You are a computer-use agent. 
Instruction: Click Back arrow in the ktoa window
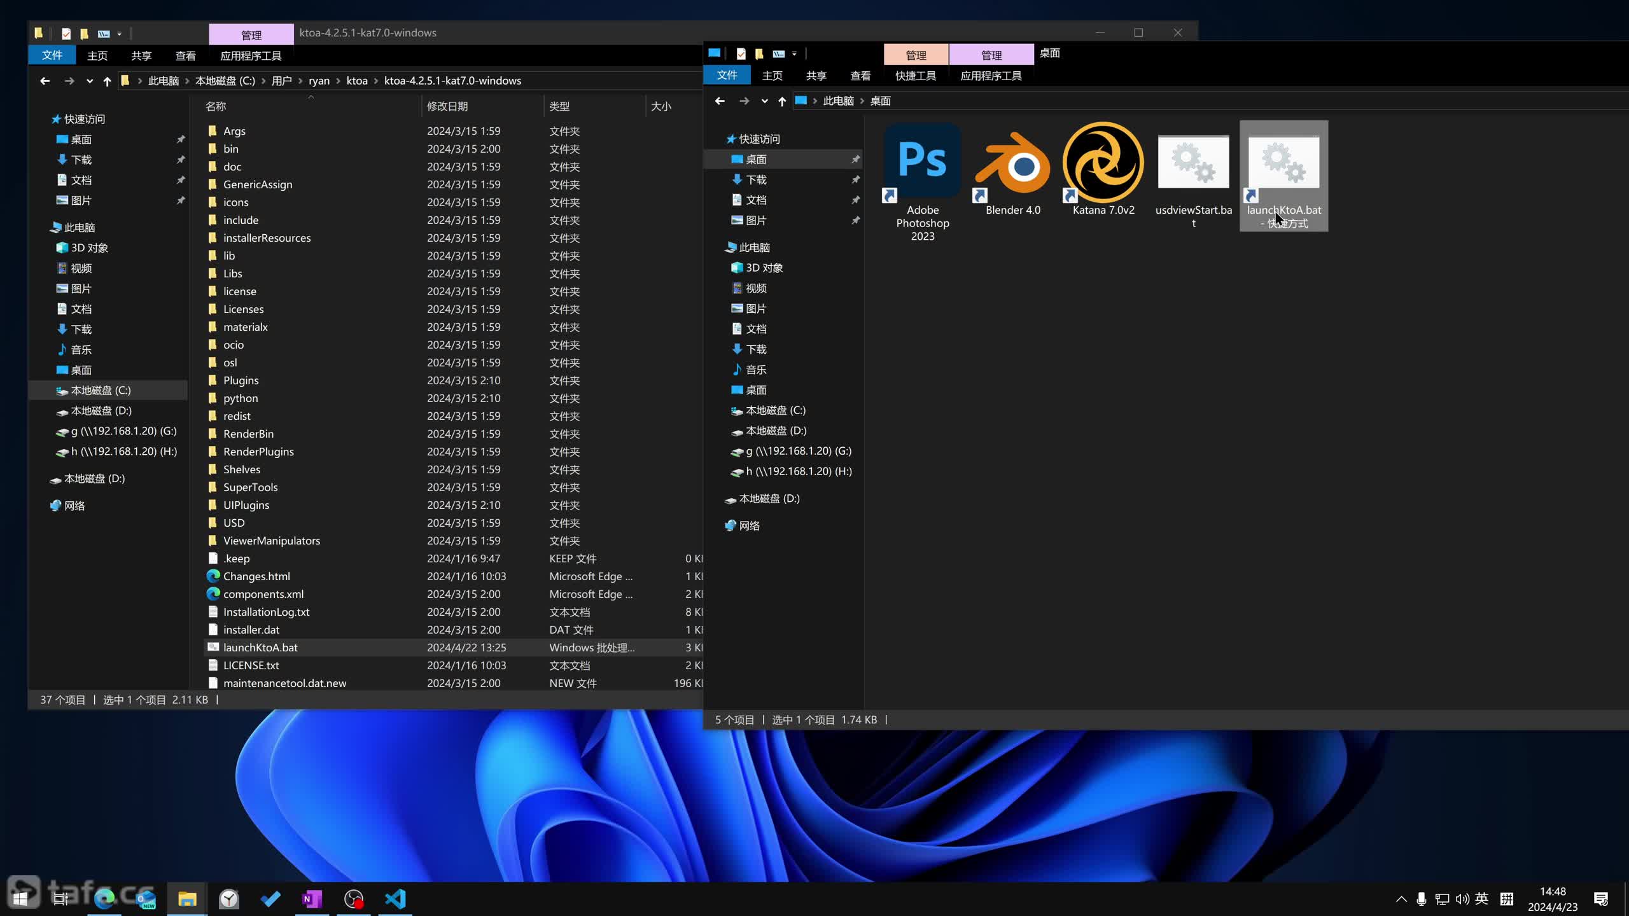point(45,81)
